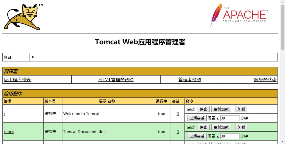285x144 pixels.
Task: Open the root path / link
Action: pyautogui.click(x=4, y=114)
